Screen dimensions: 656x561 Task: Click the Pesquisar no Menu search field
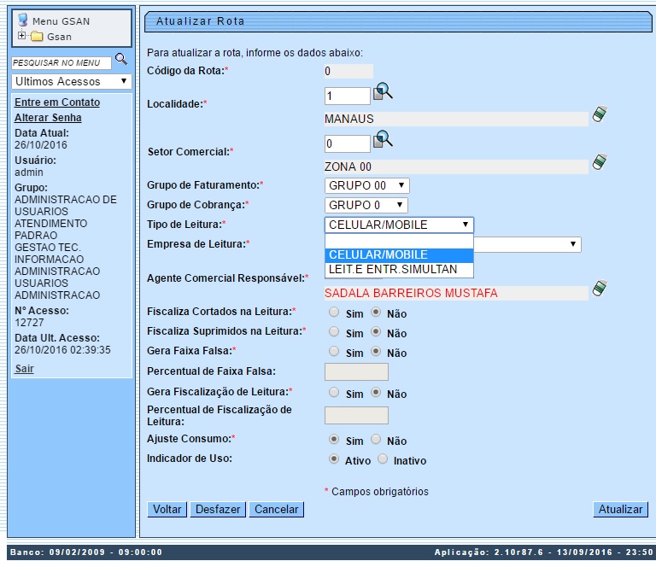pos(61,62)
